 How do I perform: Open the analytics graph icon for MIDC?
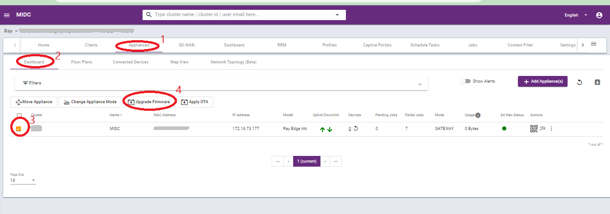(x=543, y=129)
